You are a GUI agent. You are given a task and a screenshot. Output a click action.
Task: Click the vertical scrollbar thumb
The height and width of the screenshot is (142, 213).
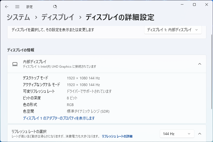pyautogui.click(x=212, y=72)
